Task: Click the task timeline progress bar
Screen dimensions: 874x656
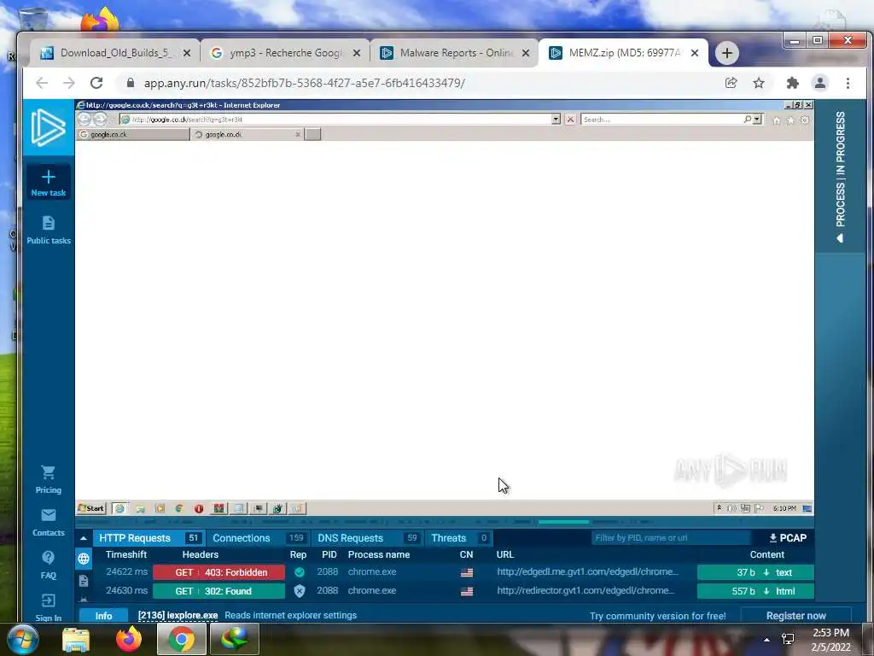Action: [x=445, y=522]
